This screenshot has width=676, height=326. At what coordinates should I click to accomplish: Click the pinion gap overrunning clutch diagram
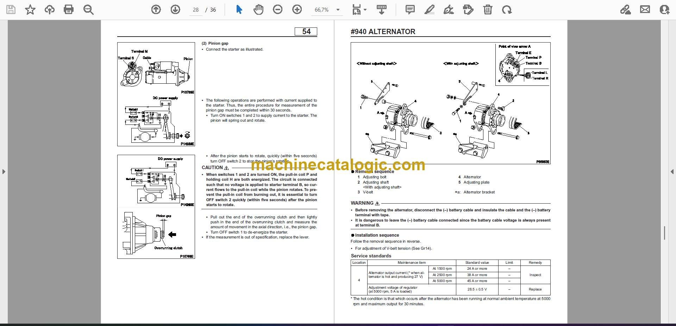click(x=156, y=233)
